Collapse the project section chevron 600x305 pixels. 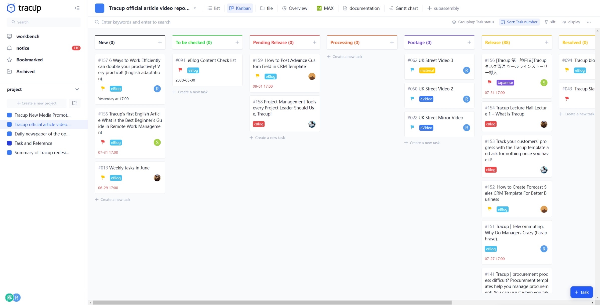coord(77,89)
